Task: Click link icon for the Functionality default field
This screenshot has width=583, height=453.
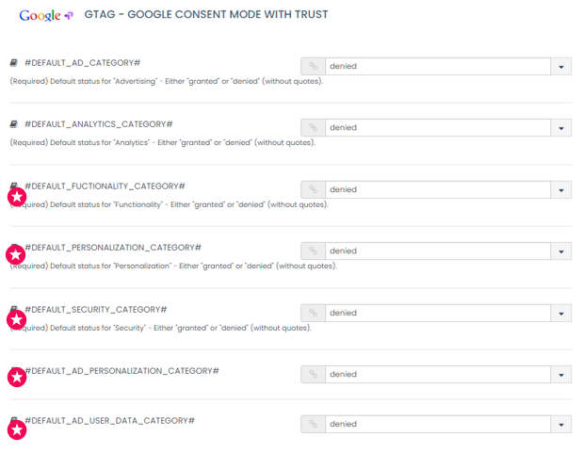Action: coord(312,190)
